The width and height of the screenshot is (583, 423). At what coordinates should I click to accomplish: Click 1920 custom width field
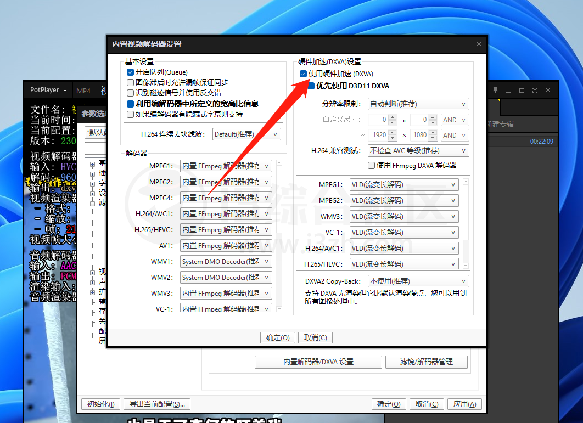tap(378, 135)
